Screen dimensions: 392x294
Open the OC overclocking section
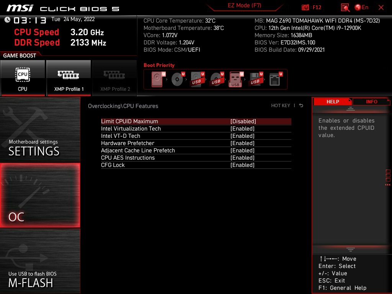coord(40,195)
